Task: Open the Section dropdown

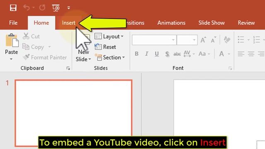Action: click(x=110, y=58)
